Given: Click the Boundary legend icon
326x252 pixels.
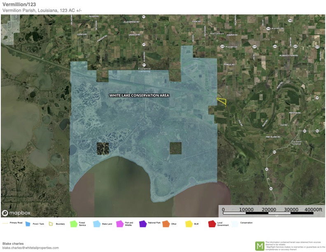Looking at the screenshot, I should click(51, 224).
